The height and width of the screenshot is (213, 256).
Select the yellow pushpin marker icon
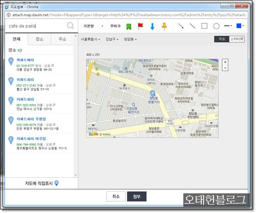tap(164, 26)
